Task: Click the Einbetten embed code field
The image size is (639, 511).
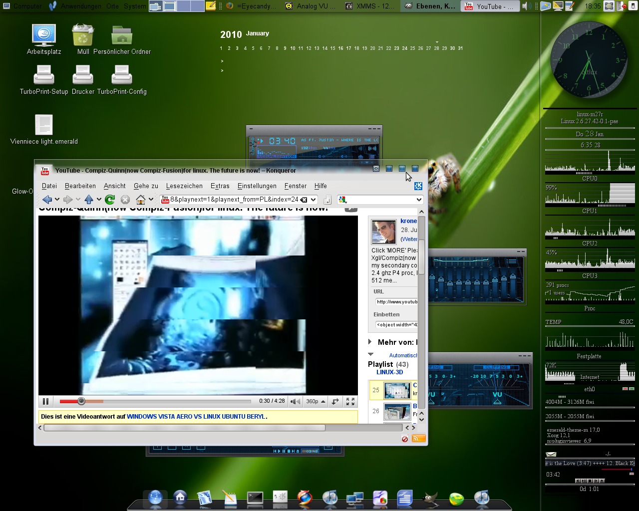Action: click(x=396, y=324)
